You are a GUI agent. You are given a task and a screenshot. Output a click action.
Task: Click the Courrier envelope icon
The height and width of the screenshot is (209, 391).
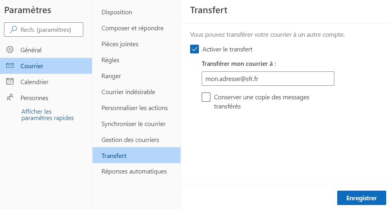(x=10, y=66)
